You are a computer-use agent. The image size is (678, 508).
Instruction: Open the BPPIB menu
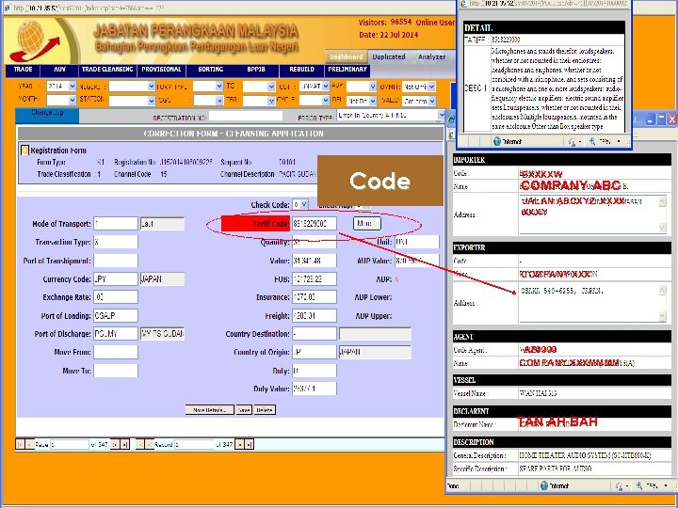point(256,70)
